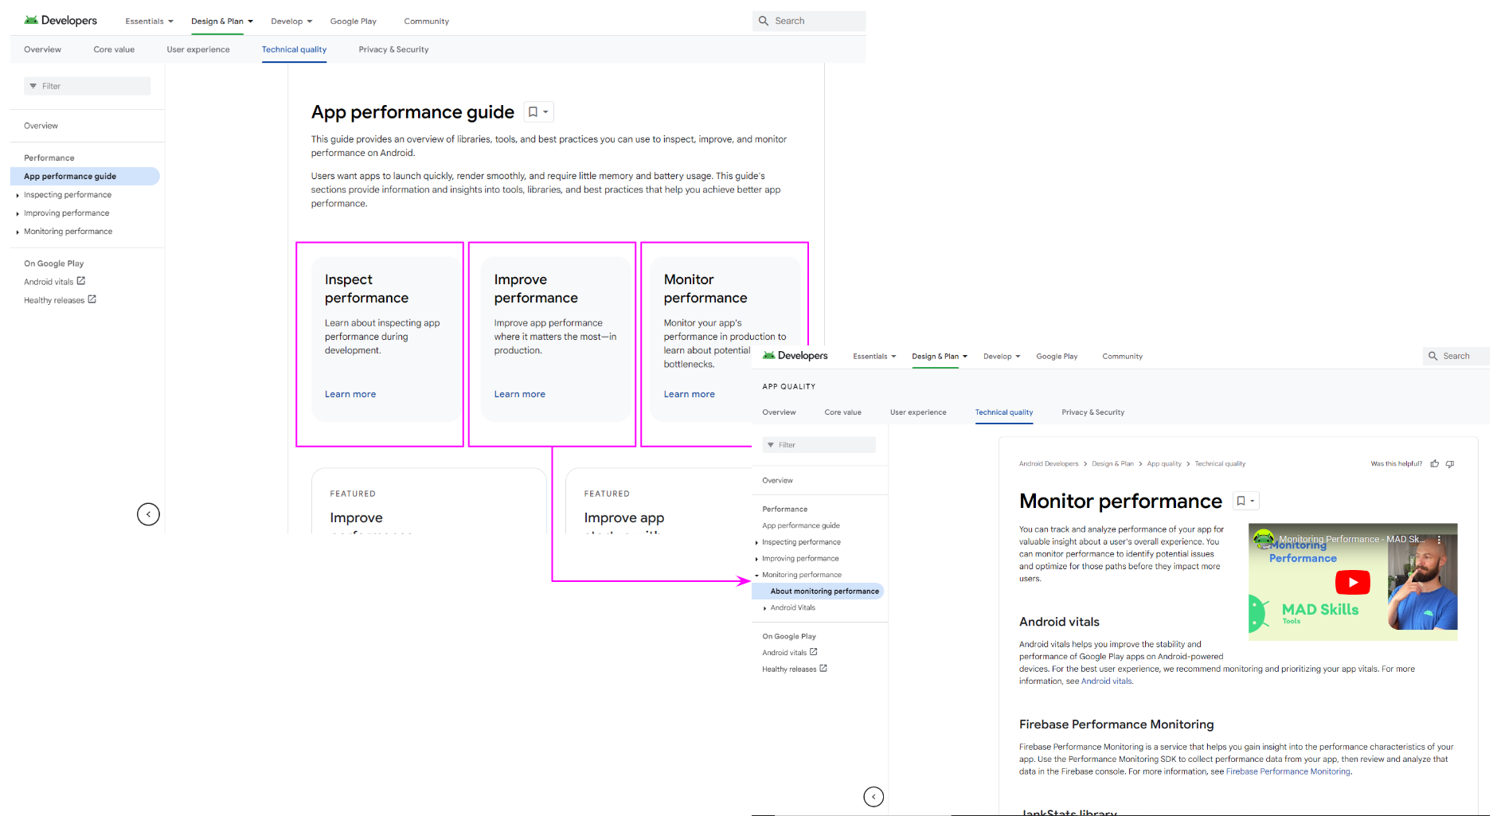Expand Improving performance in Monitor performance page sidebar
This screenshot has height=816, width=1493.
tap(756, 559)
